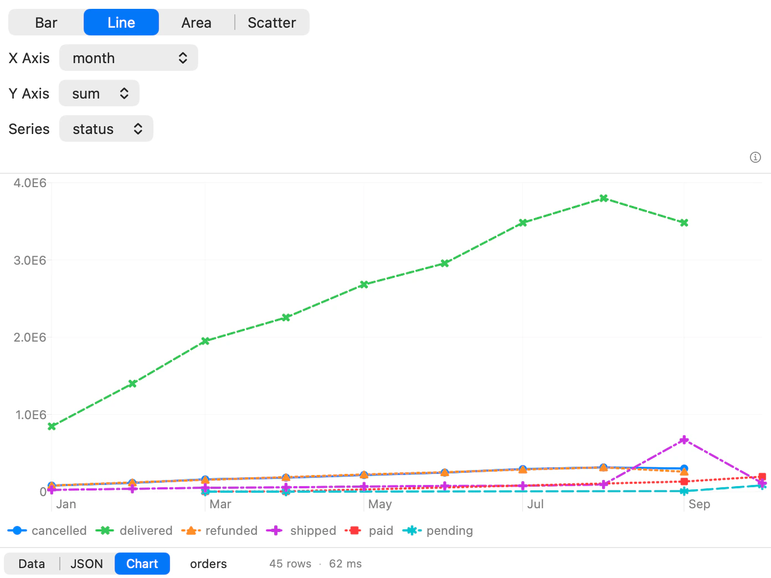771x578 pixels.
Task: Click the May x-axis label
Action: pos(380,504)
